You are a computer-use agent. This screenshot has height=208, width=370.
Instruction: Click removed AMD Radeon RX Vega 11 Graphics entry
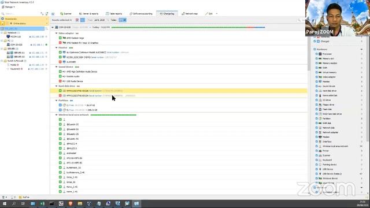coord(82,43)
